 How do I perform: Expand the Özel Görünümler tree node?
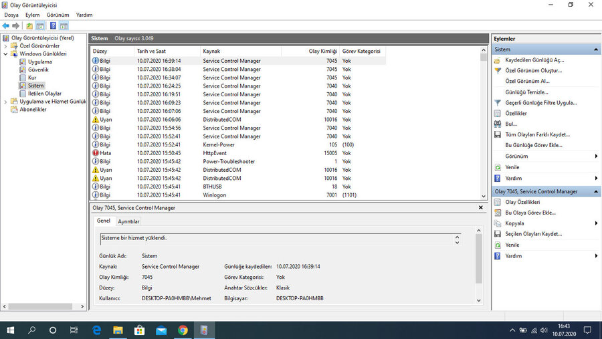click(x=6, y=45)
